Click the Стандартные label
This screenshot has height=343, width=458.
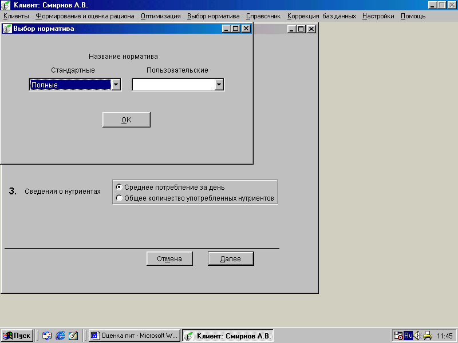click(x=73, y=70)
